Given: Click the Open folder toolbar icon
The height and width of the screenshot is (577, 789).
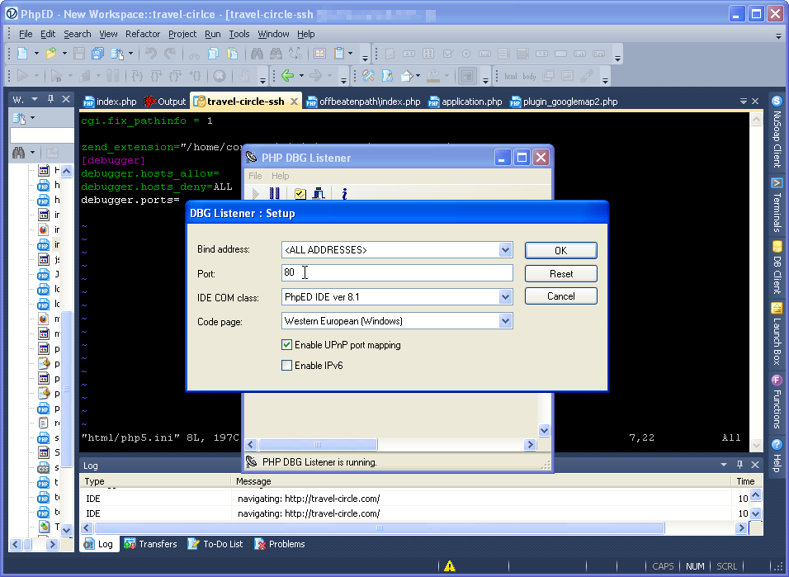Looking at the screenshot, I should click(51, 54).
